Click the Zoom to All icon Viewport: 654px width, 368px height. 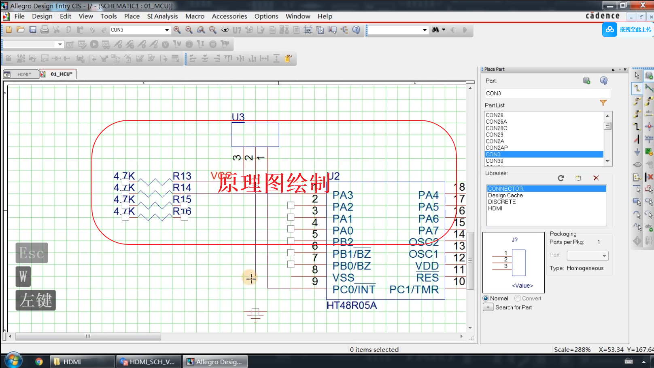(x=213, y=30)
